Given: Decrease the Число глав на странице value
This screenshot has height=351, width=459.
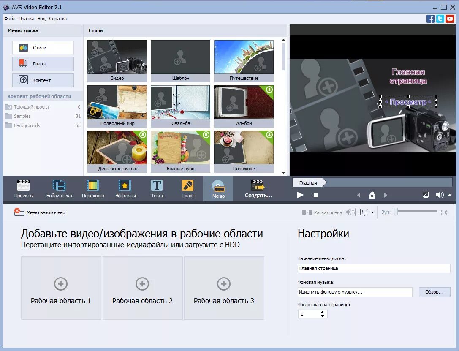Looking at the screenshot, I should click(322, 316).
